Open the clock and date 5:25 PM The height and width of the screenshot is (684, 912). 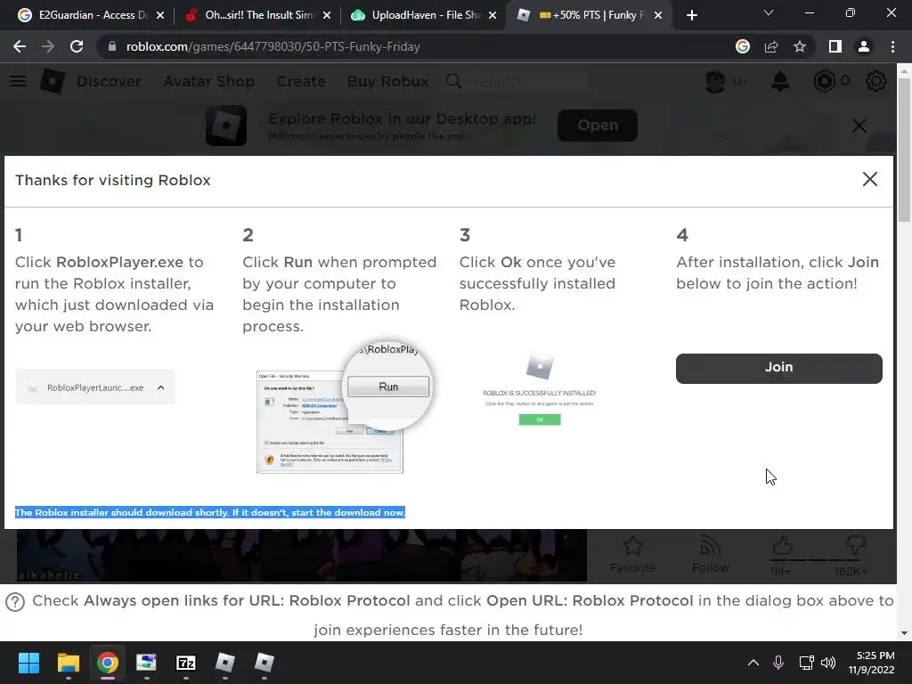point(871,663)
